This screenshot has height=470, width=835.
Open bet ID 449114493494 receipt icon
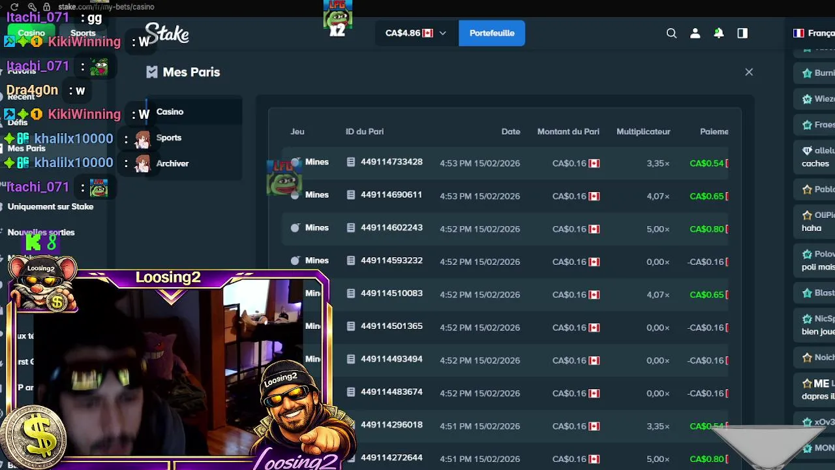tap(351, 359)
